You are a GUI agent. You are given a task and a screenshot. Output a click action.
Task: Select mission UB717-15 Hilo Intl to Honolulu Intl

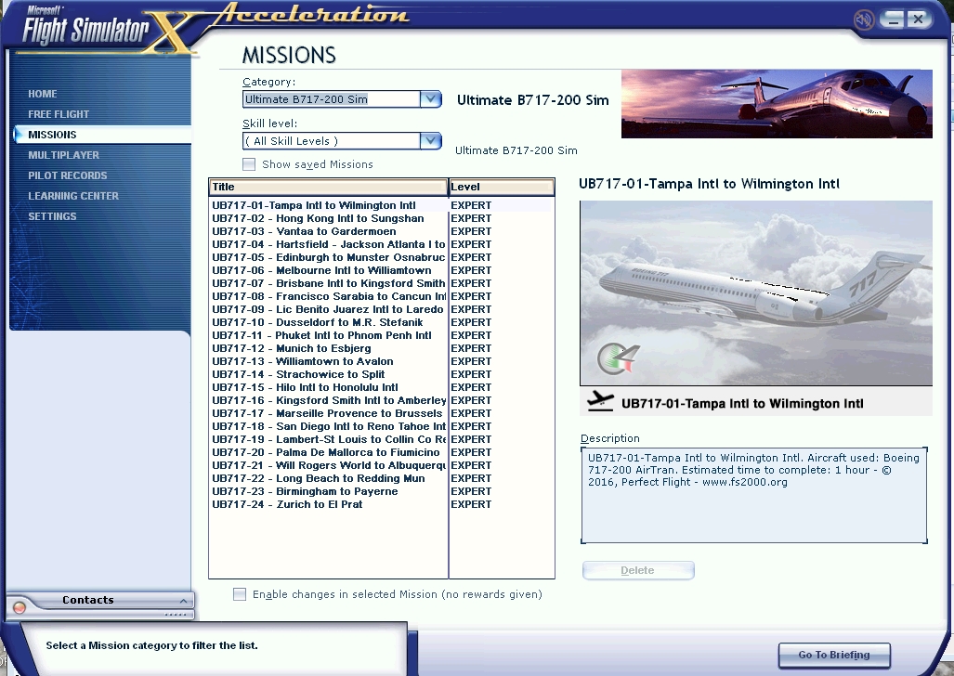point(381,387)
